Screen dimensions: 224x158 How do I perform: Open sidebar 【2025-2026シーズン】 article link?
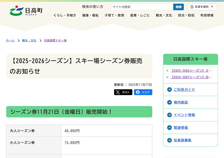[191, 71]
